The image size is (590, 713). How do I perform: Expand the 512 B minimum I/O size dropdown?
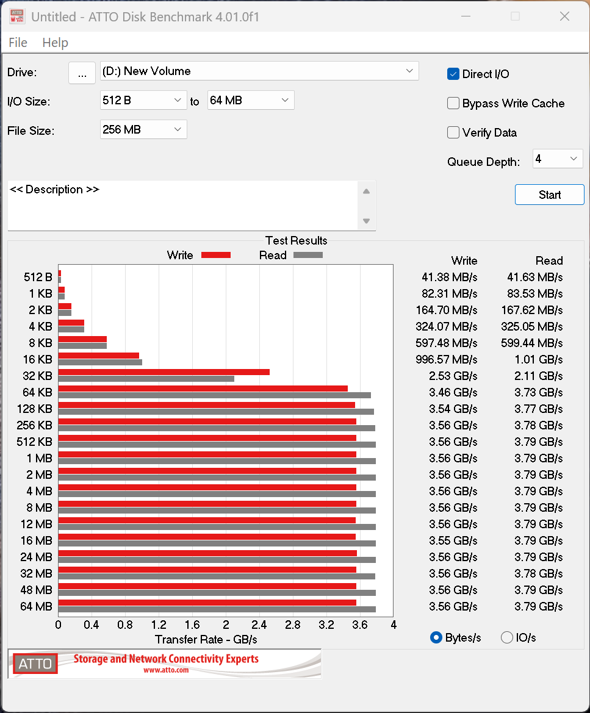click(143, 100)
